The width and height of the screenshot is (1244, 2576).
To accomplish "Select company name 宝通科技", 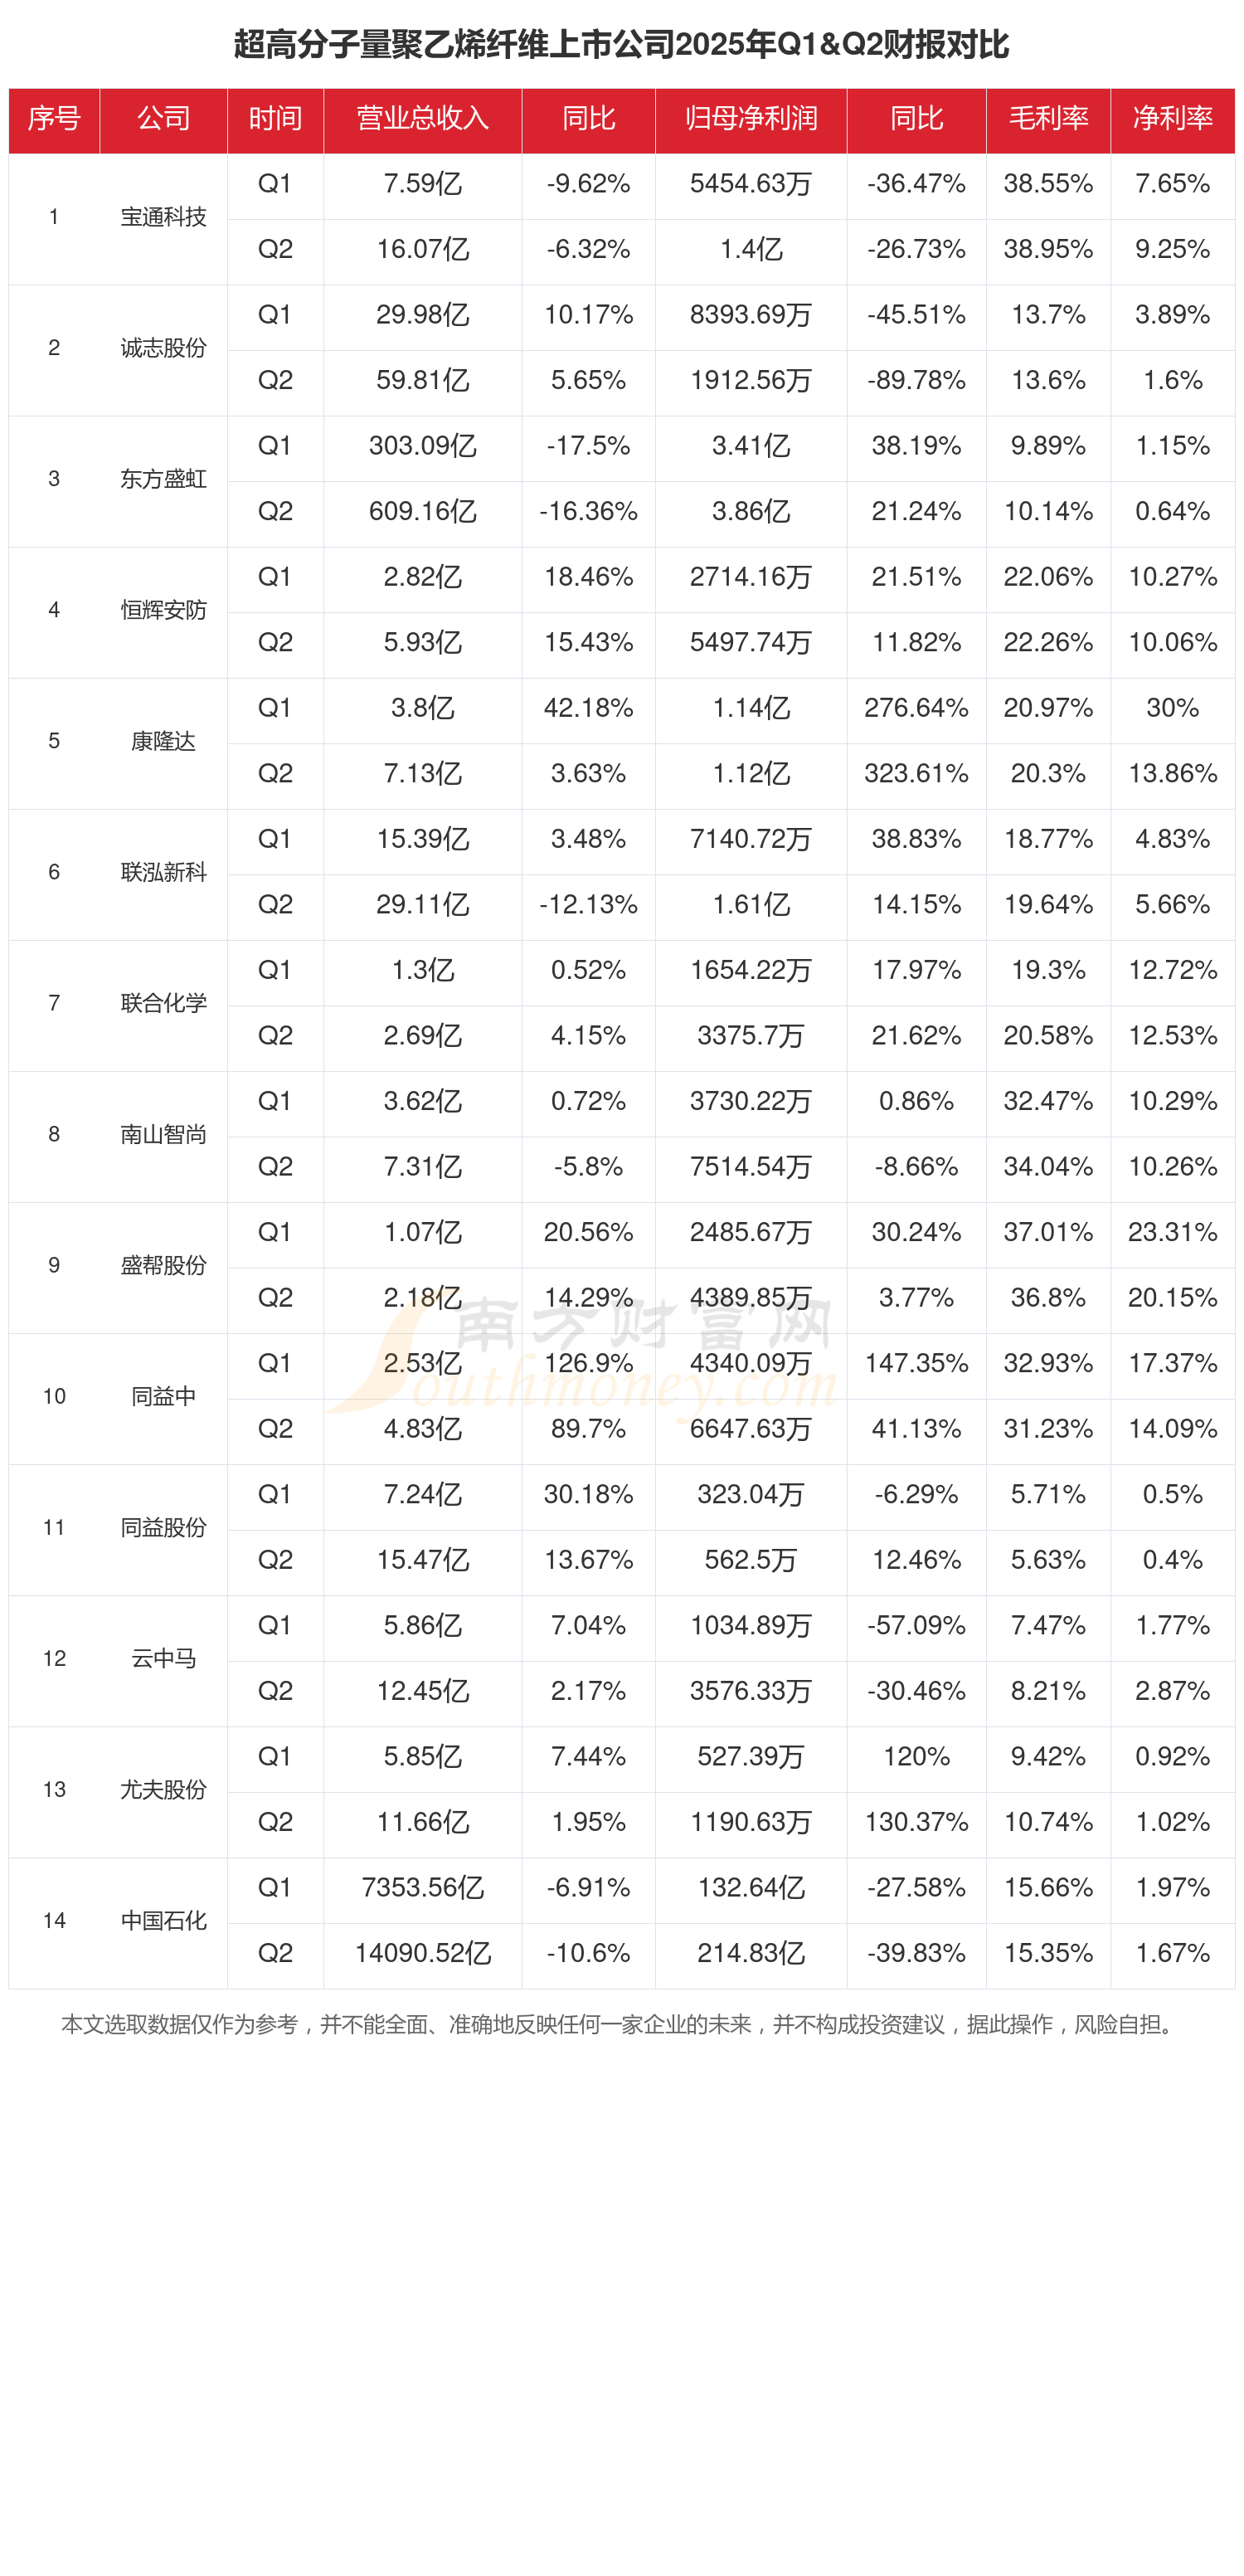I will click(x=163, y=217).
